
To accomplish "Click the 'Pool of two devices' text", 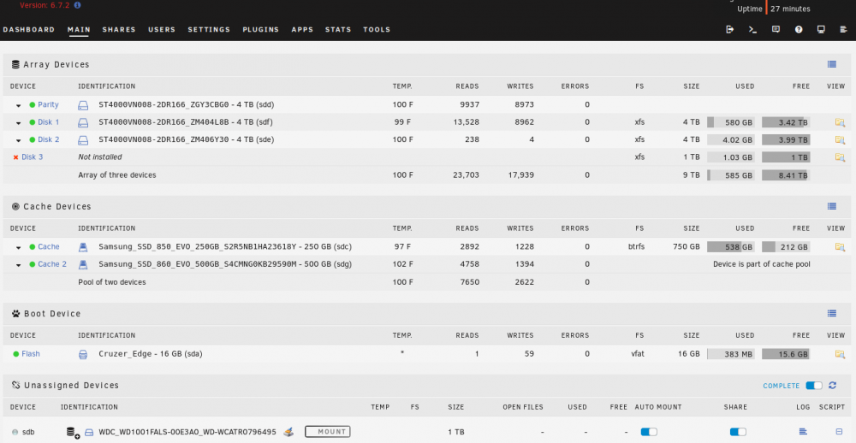I will (x=112, y=282).
